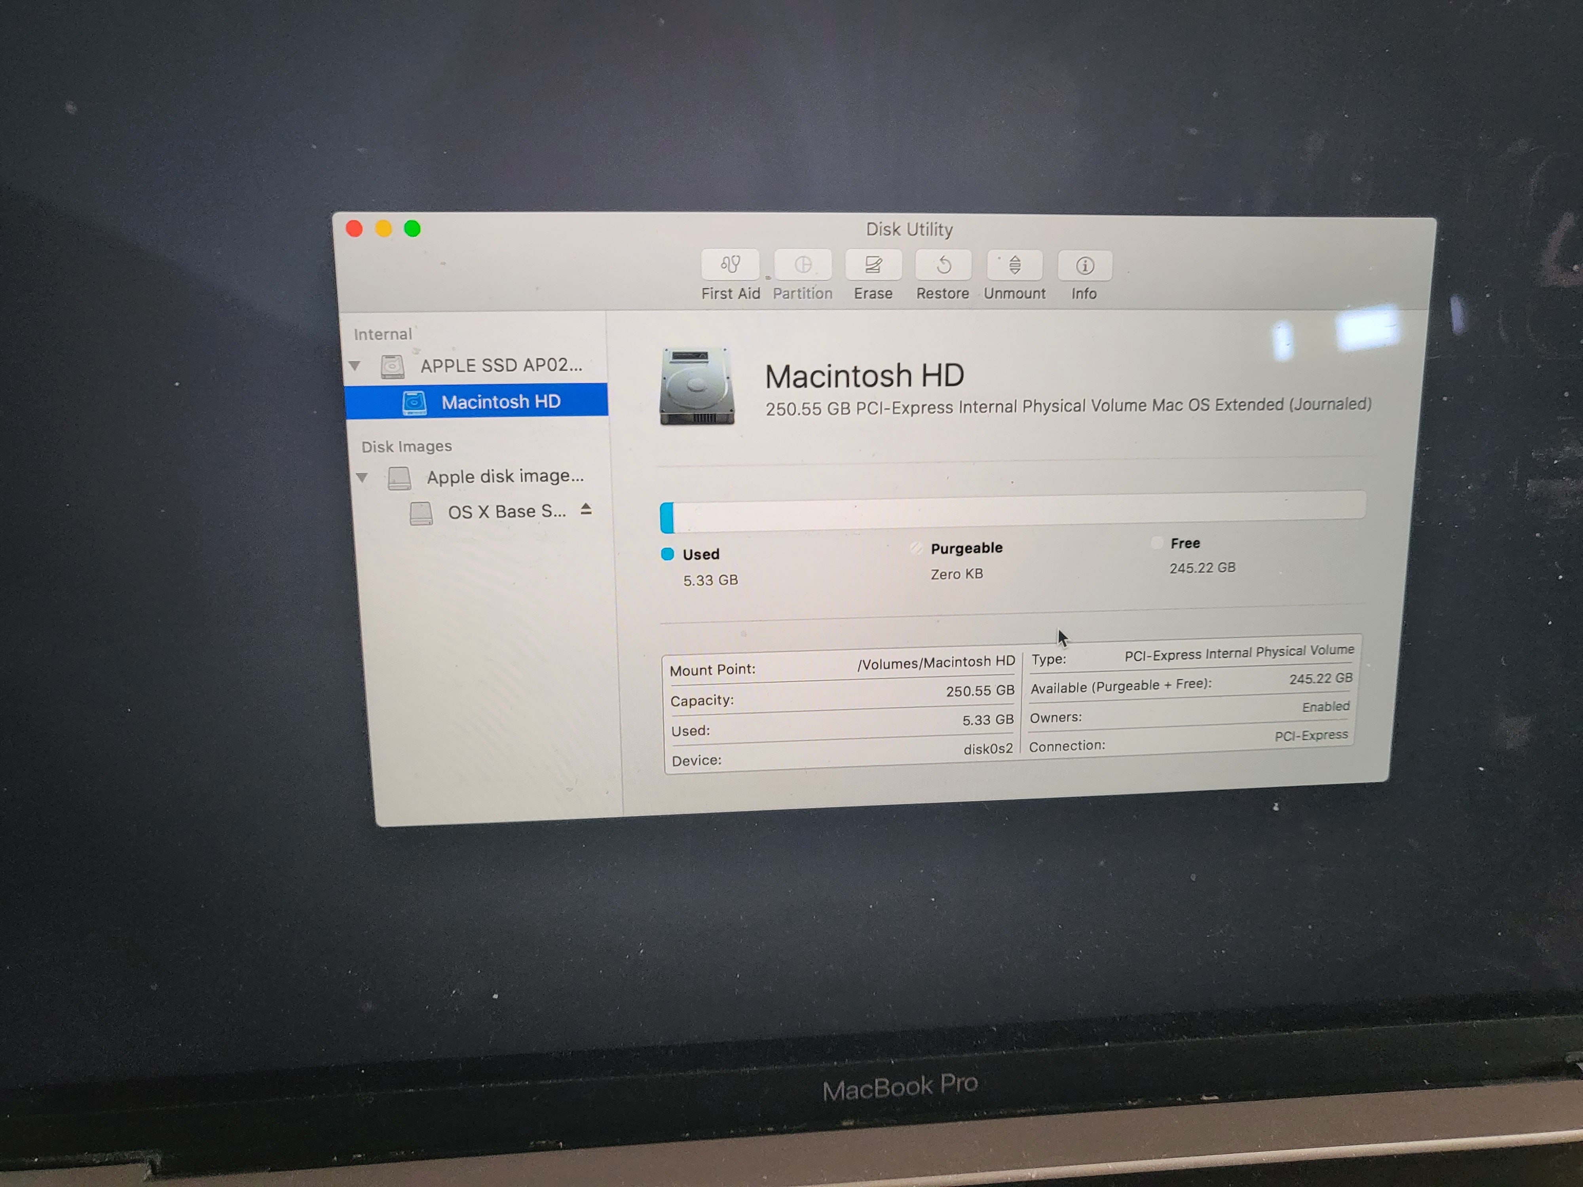
Task: Click the First Aid toolbar icon
Action: tap(729, 265)
